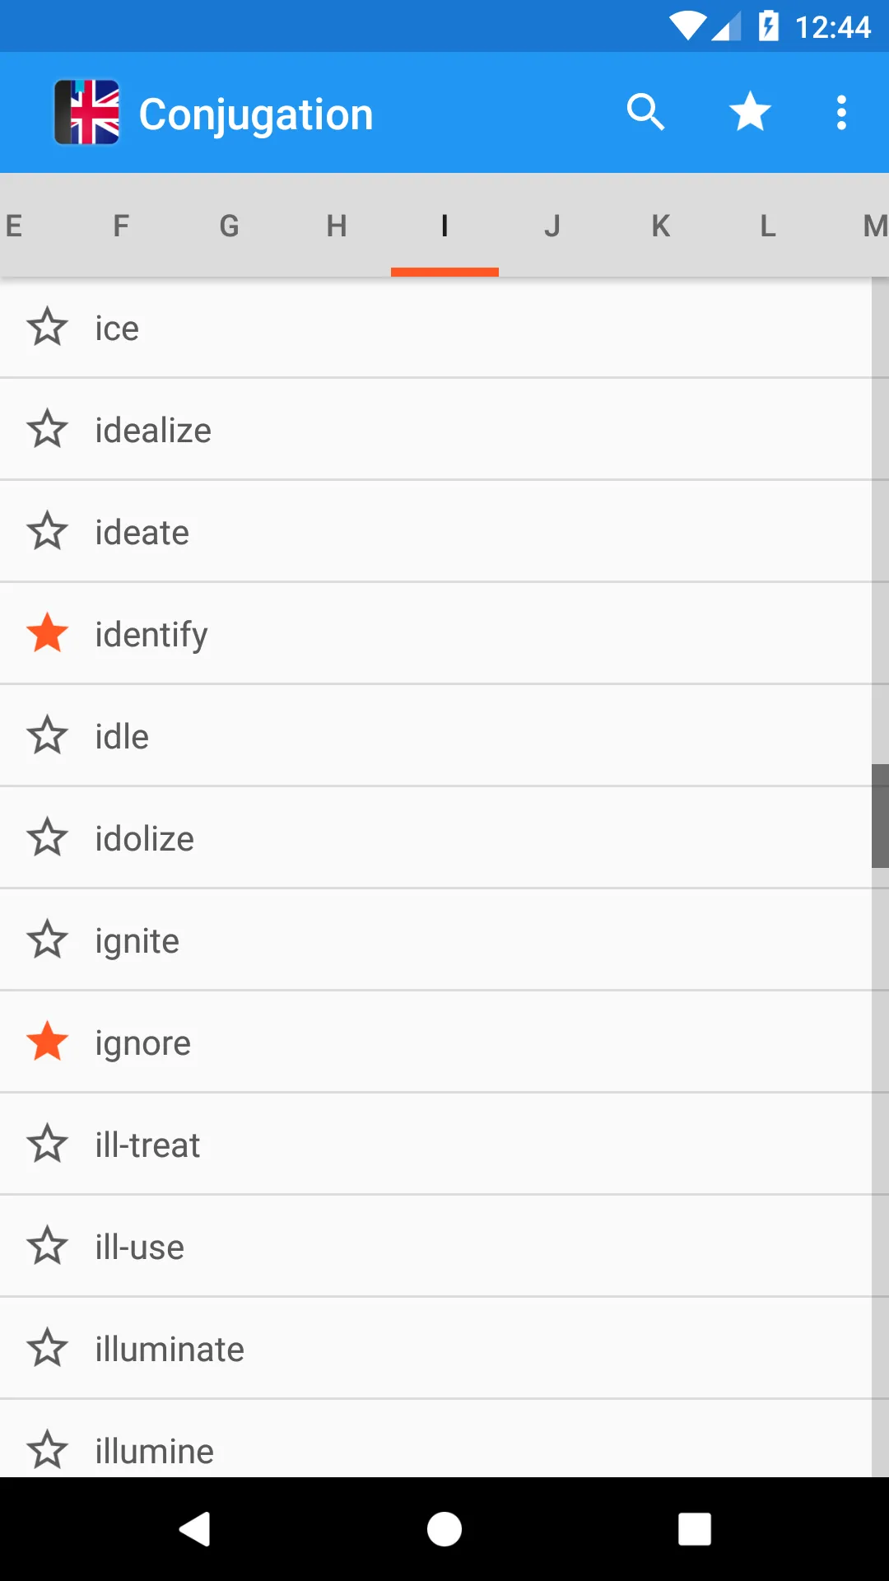The height and width of the screenshot is (1581, 889).
Task: Tap the UK flag app icon
Action: click(87, 112)
